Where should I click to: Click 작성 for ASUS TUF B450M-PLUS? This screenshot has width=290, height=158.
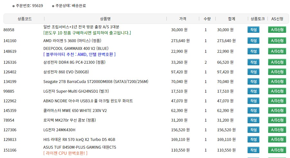click(x=253, y=150)
